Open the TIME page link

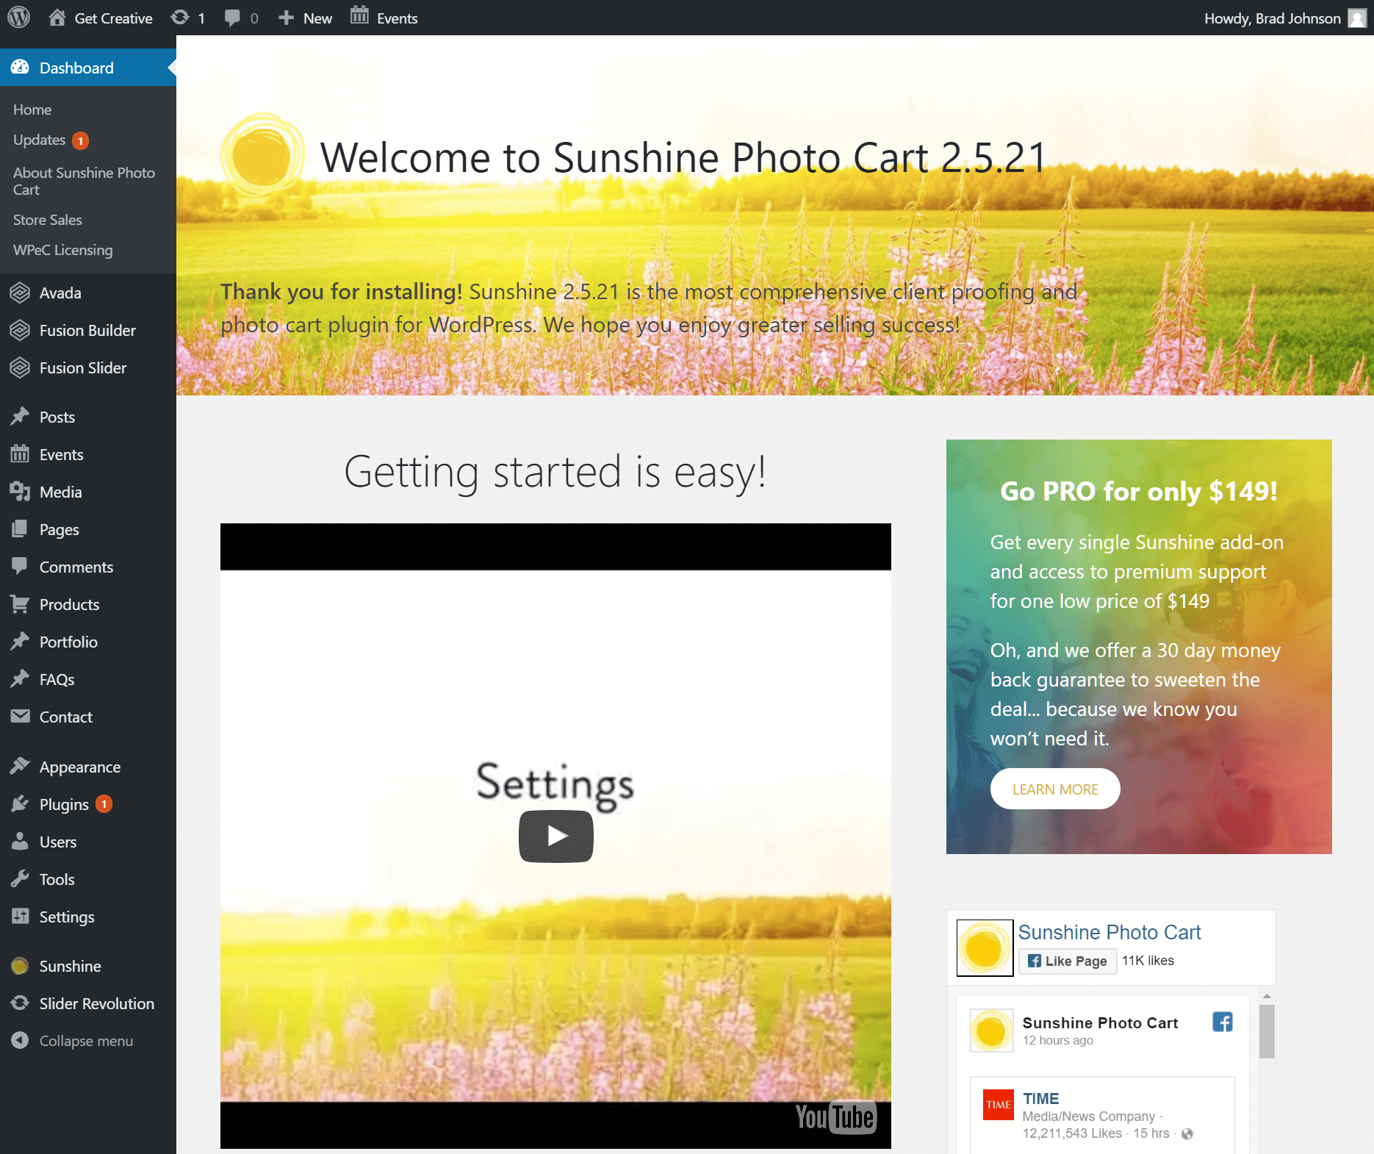1041,1098
